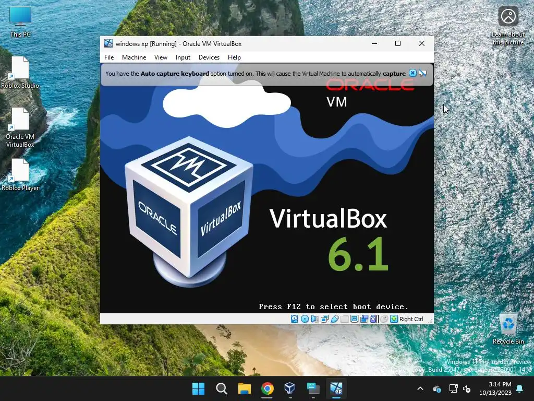Click the don't-show-again icon on notification bar
The height and width of the screenshot is (401, 534).
422,73
